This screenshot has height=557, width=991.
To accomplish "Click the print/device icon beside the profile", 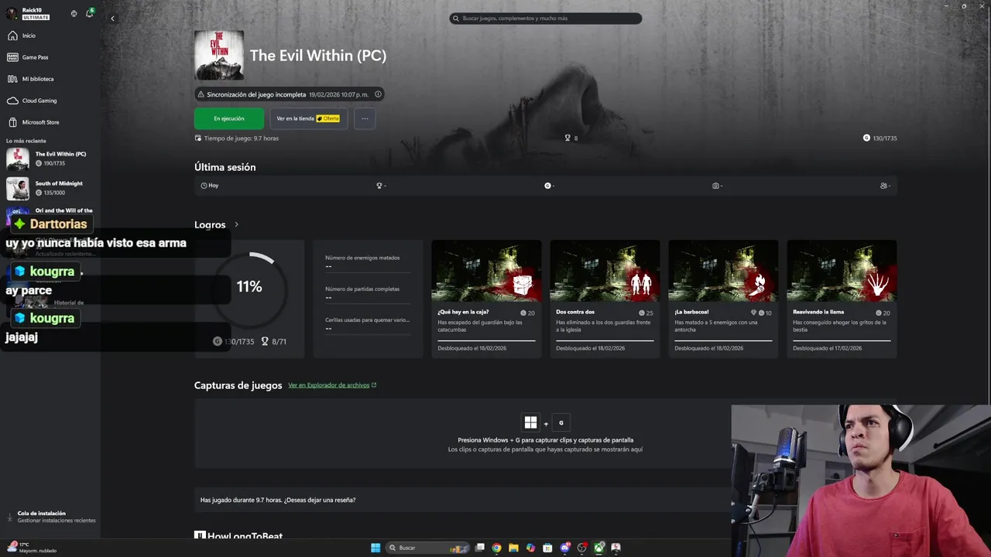I will point(74,13).
